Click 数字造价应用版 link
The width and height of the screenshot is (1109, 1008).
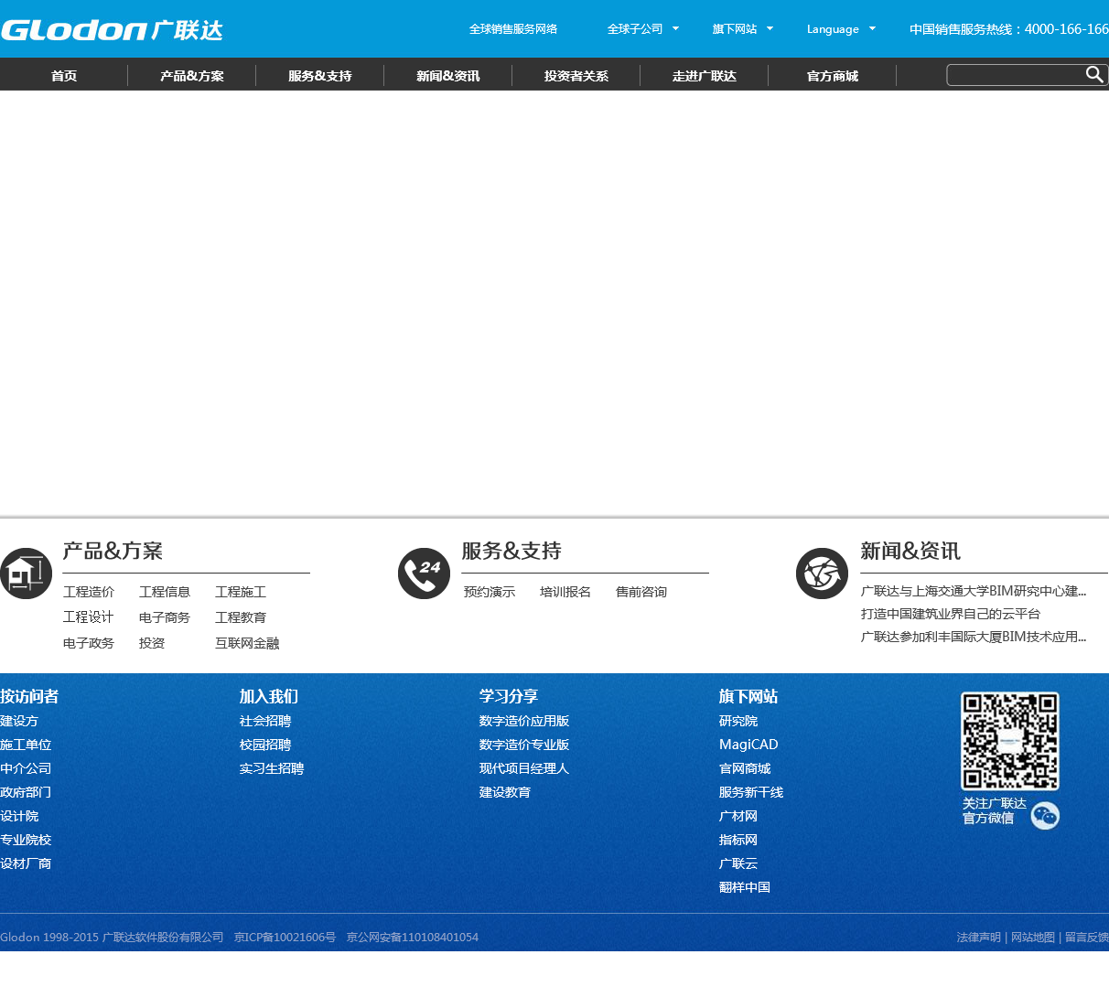524,721
